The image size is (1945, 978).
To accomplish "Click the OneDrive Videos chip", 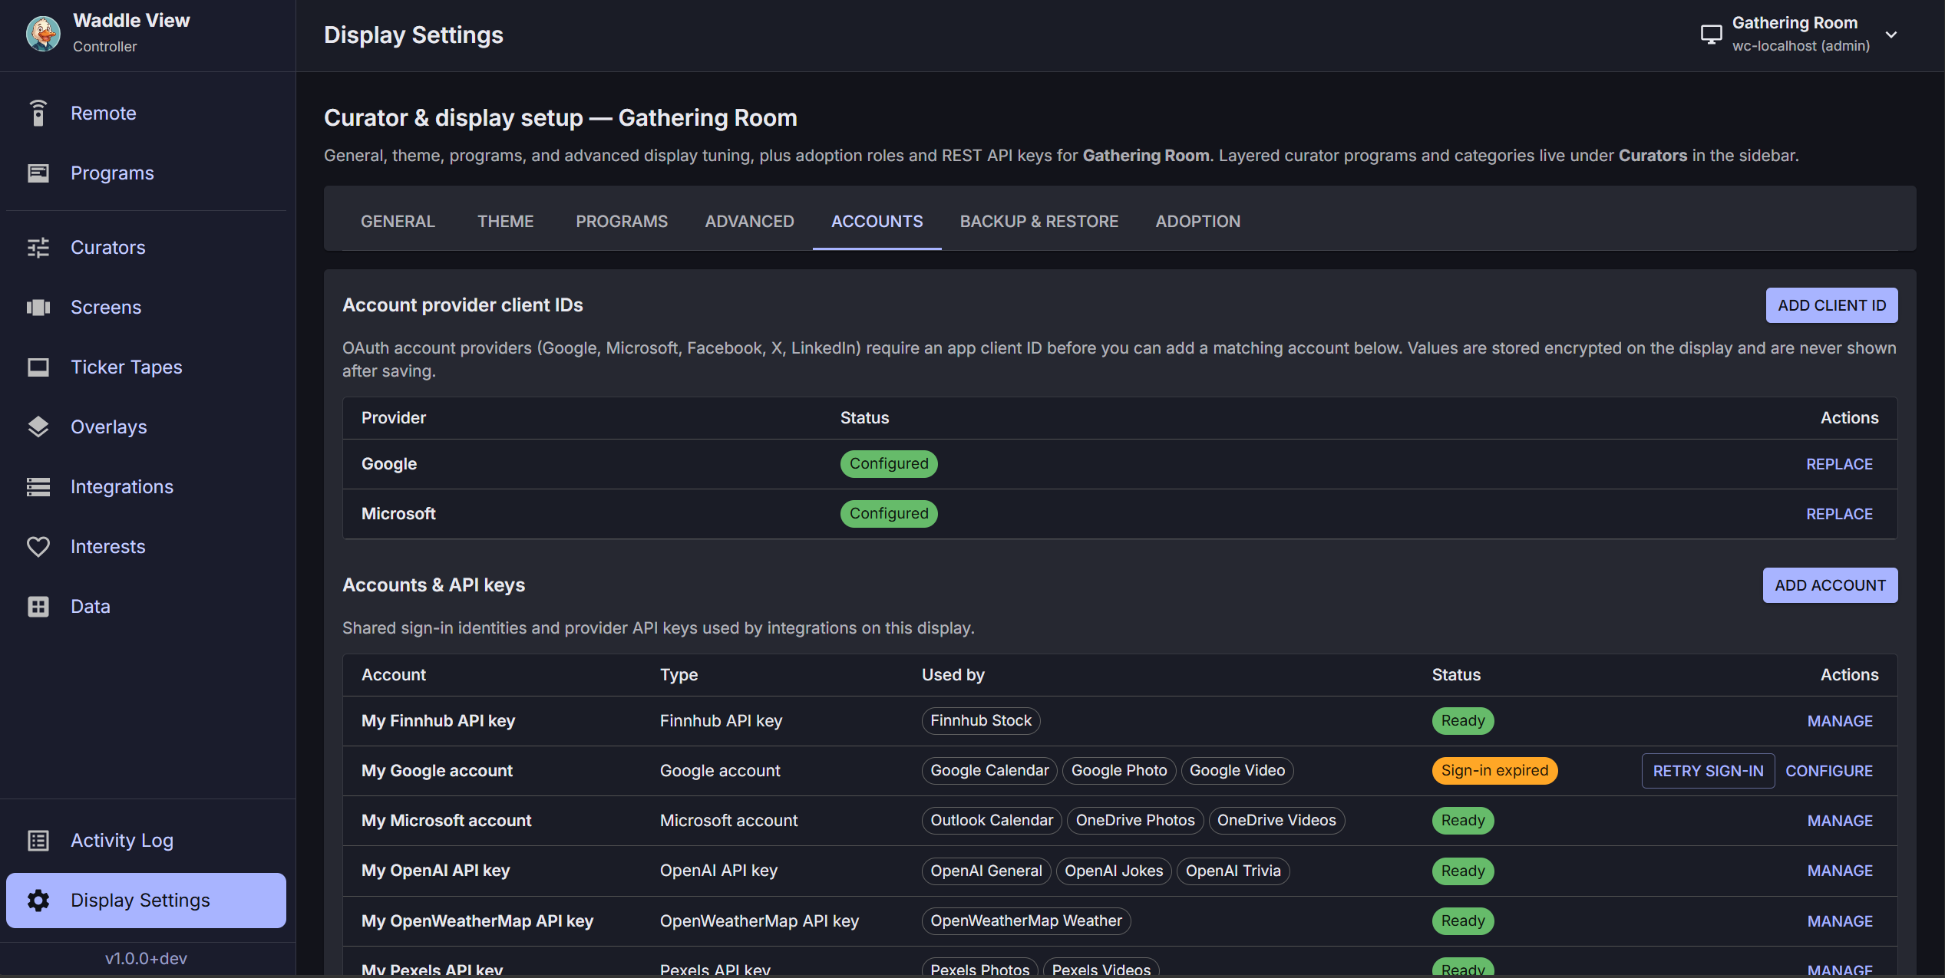I will point(1276,821).
